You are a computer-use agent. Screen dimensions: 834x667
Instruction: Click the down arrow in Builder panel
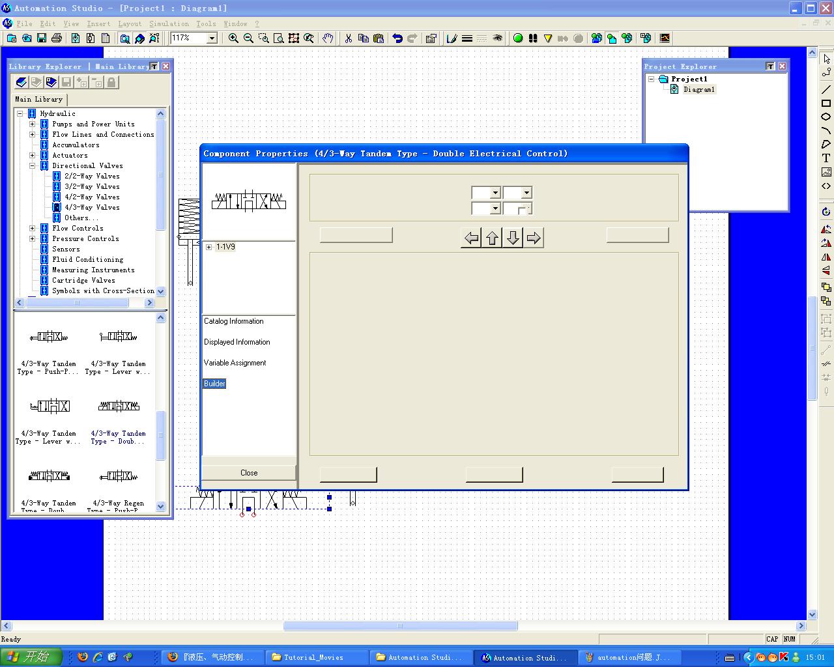click(513, 238)
